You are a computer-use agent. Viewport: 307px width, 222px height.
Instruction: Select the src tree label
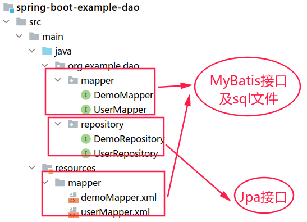35,22
